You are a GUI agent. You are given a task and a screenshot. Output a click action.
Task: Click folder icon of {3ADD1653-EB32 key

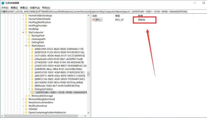pos(32,66)
